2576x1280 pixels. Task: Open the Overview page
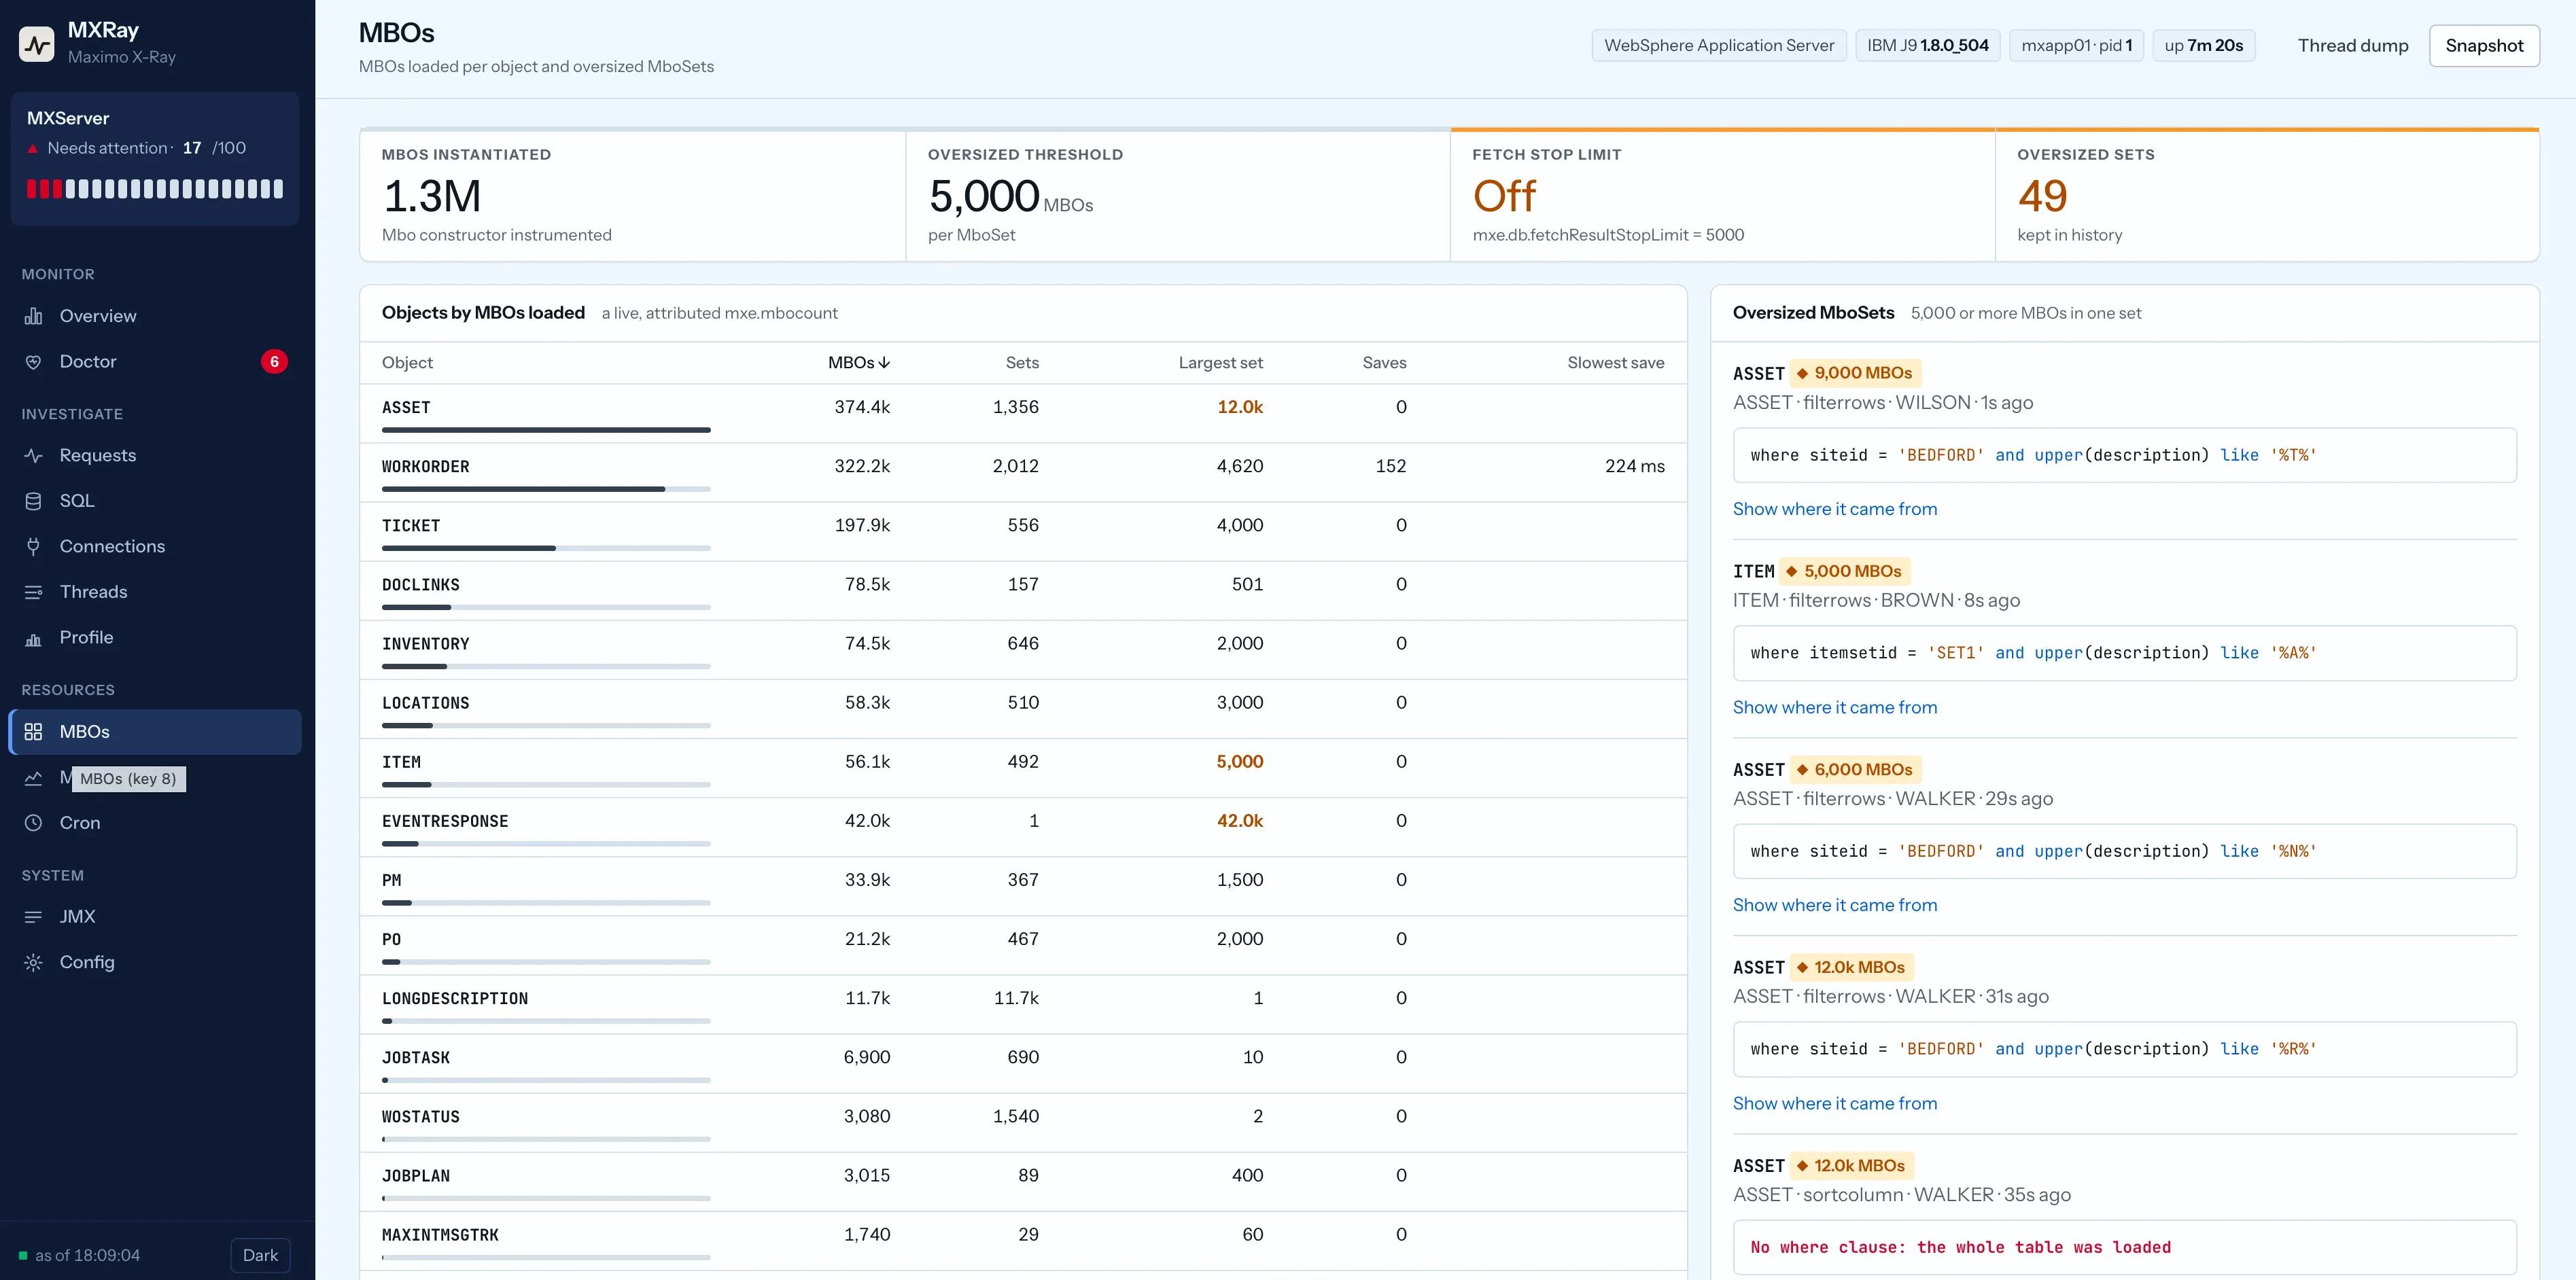tap(155, 316)
